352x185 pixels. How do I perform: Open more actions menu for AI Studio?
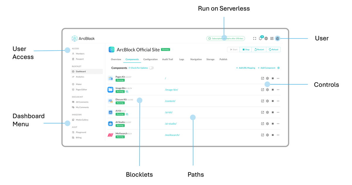pos(278,124)
